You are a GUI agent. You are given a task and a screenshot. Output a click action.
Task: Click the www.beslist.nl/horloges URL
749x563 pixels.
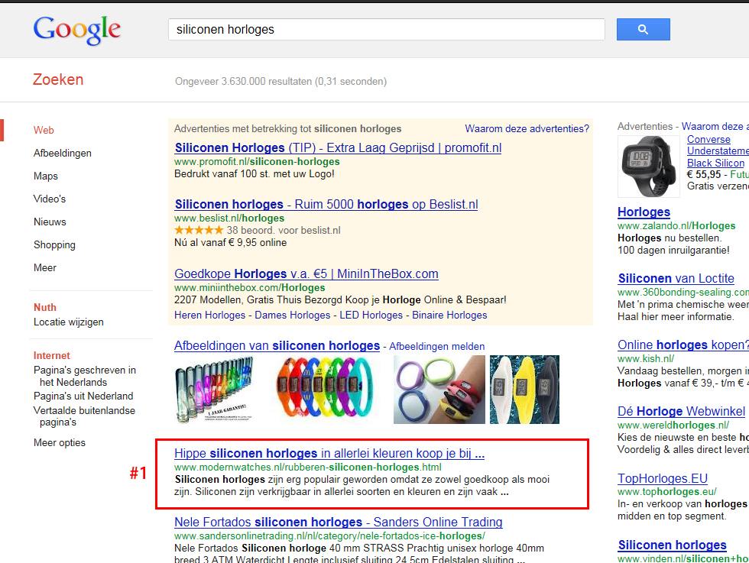click(x=229, y=218)
